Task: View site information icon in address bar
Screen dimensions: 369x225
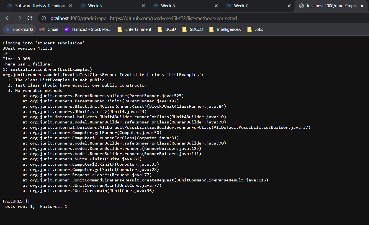Action: (x=44, y=18)
